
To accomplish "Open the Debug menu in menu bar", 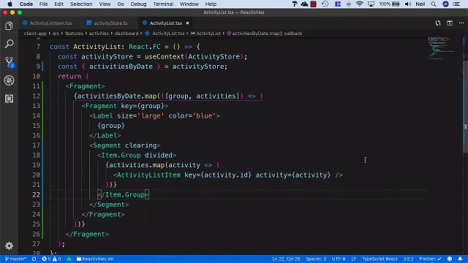I will tap(138, 4).
